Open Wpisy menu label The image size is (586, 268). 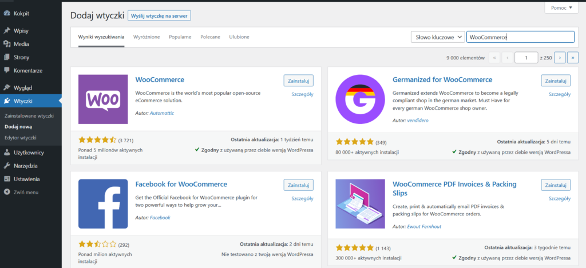click(21, 31)
